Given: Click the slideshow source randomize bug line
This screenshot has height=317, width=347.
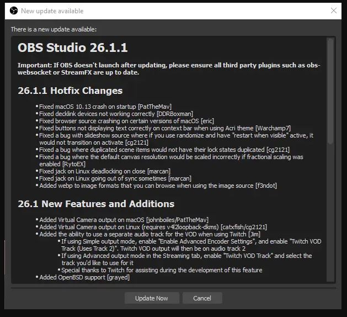Looking at the screenshot, I should (x=176, y=139).
